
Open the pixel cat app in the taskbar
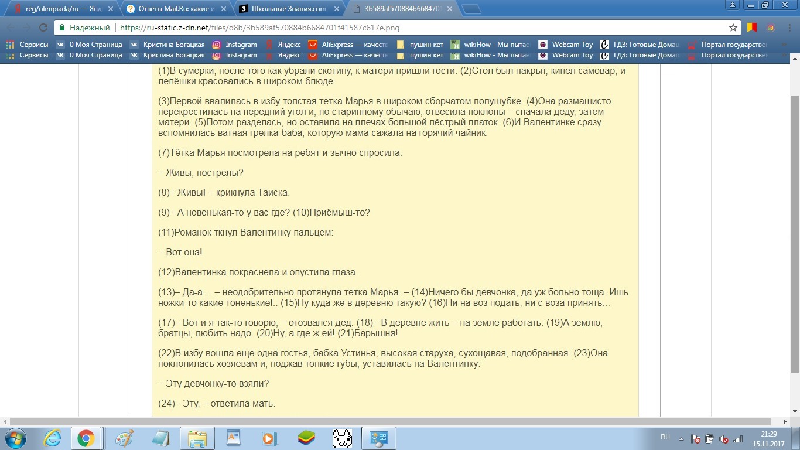[x=342, y=438]
